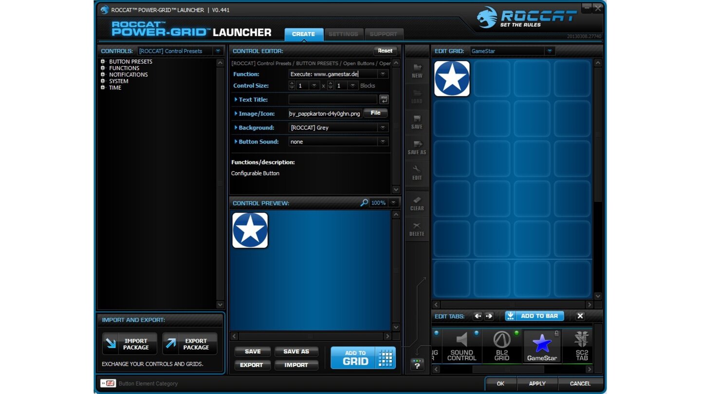Click the text title enter icon
The image size is (701, 394).
[x=384, y=99]
